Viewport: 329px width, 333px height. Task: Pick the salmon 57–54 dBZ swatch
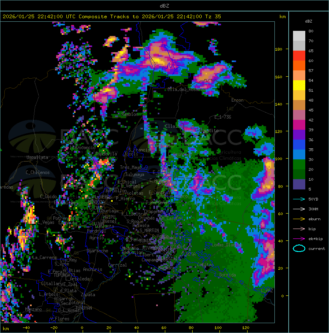299,76
